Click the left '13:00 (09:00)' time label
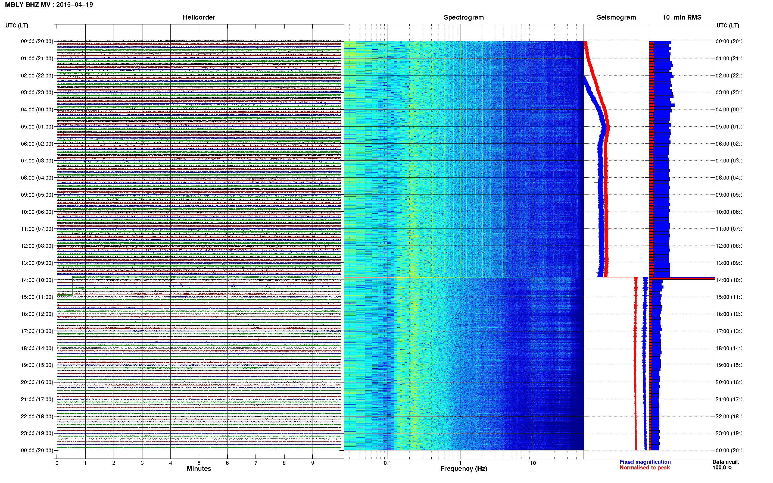 pos(37,263)
